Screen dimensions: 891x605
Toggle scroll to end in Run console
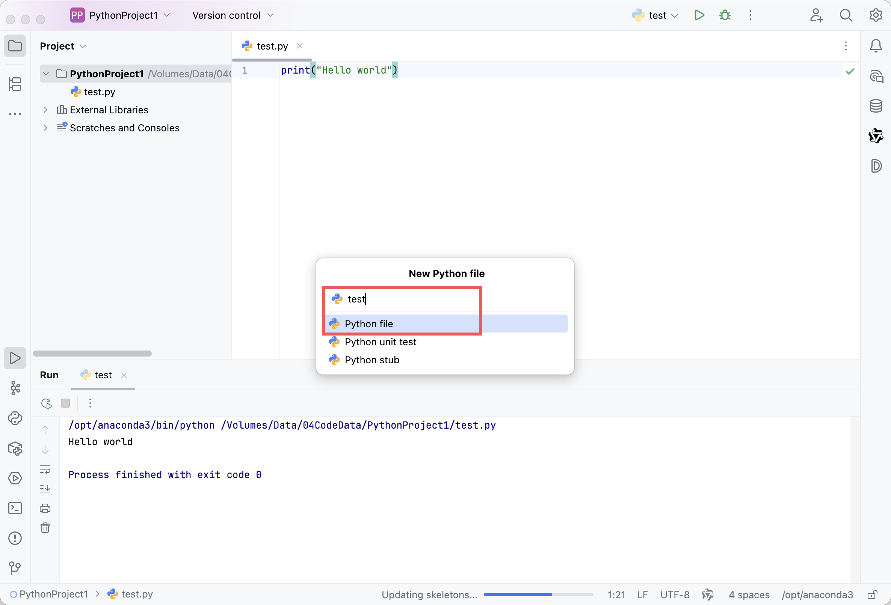(x=45, y=489)
